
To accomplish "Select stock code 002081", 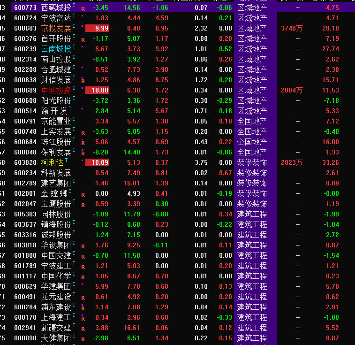I will click(x=25, y=193).
